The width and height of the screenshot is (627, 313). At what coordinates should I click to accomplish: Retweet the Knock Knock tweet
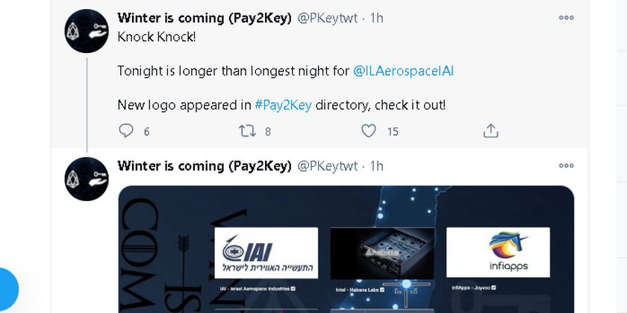[246, 131]
